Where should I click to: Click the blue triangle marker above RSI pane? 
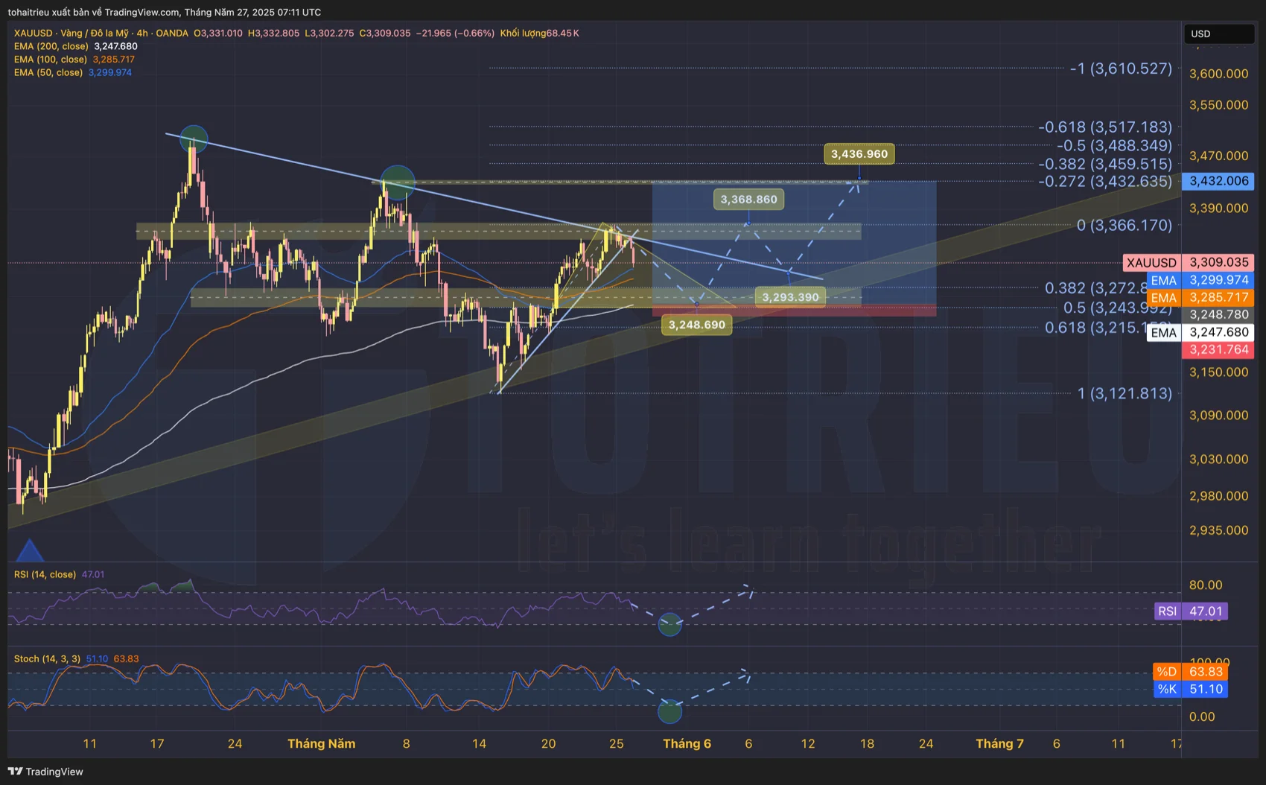(30, 551)
